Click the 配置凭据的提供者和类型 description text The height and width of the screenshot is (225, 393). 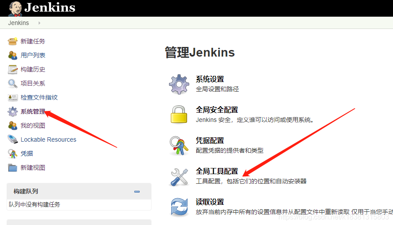tap(230, 150)
